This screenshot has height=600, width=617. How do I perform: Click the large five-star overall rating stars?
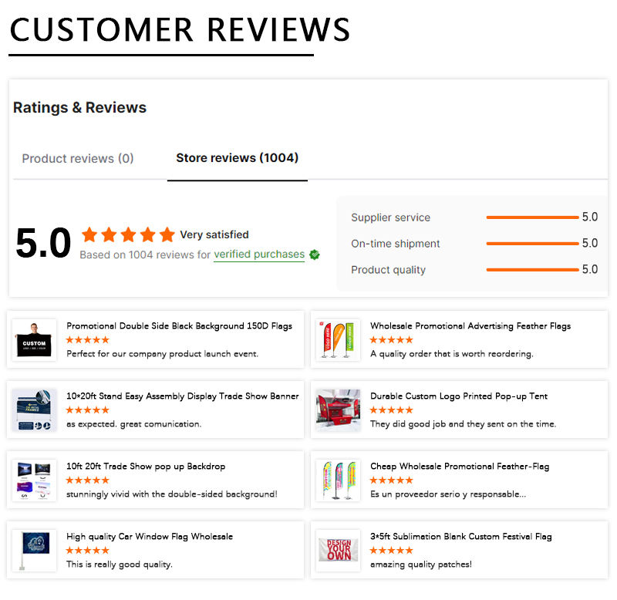point(128,235)
